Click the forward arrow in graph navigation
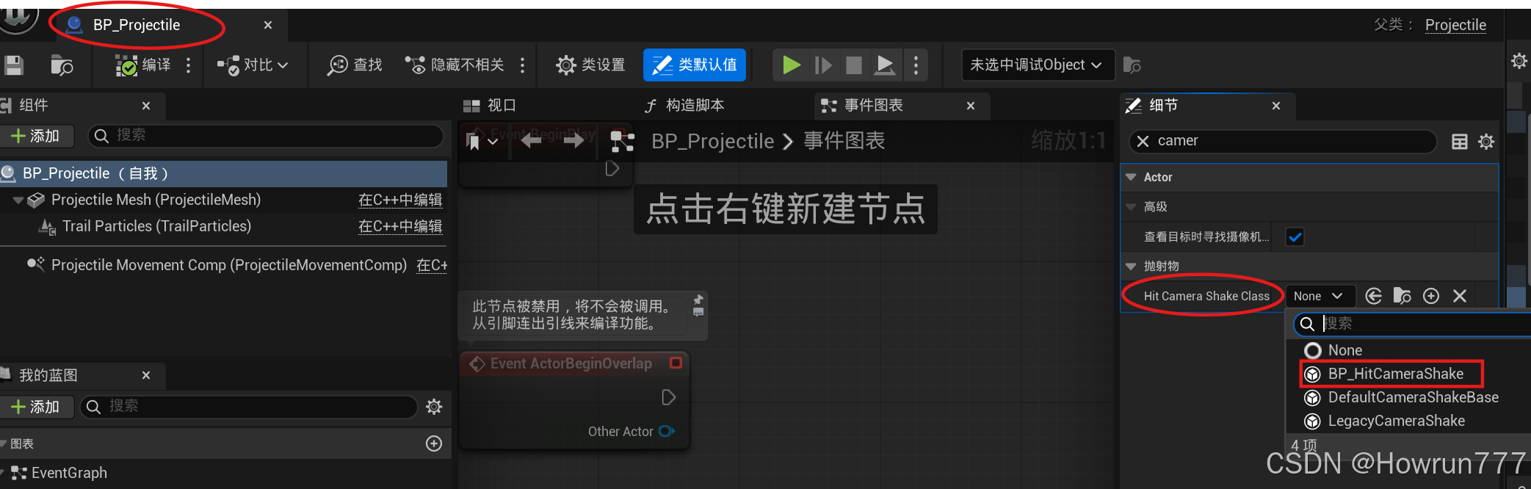Screen dimensions: 1531x489 pyautogui.click(x=574, y=141)
